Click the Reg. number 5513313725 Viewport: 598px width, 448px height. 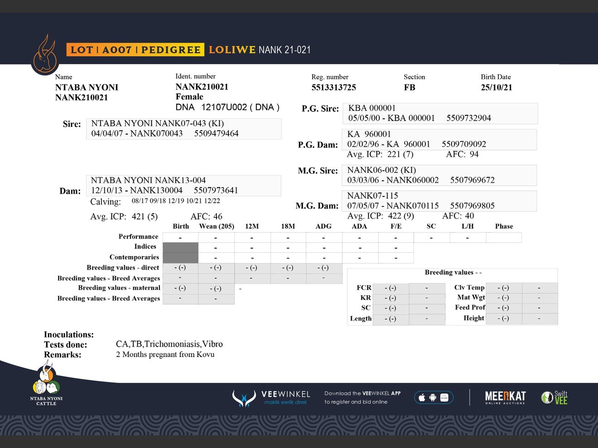click(333, 87)
